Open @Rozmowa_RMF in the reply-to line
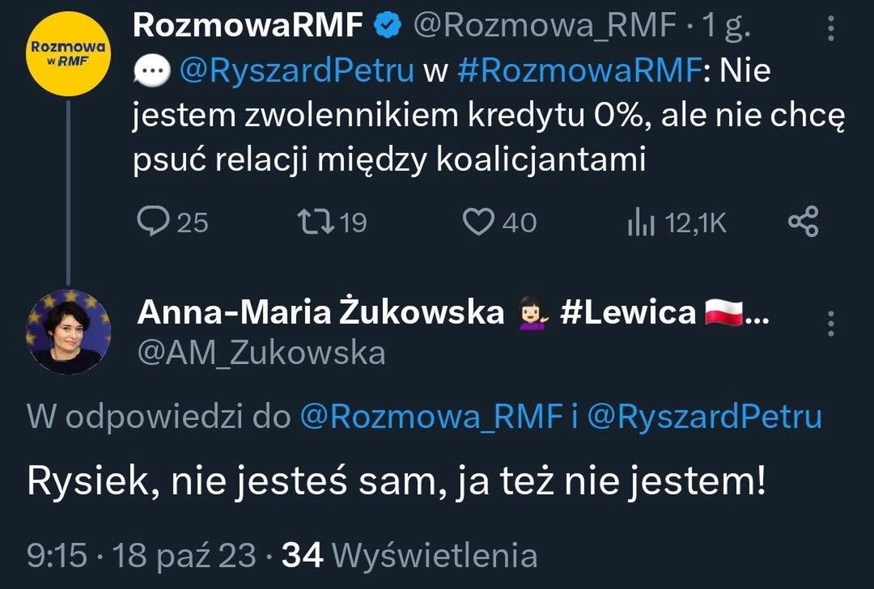 tap(431, 417)
